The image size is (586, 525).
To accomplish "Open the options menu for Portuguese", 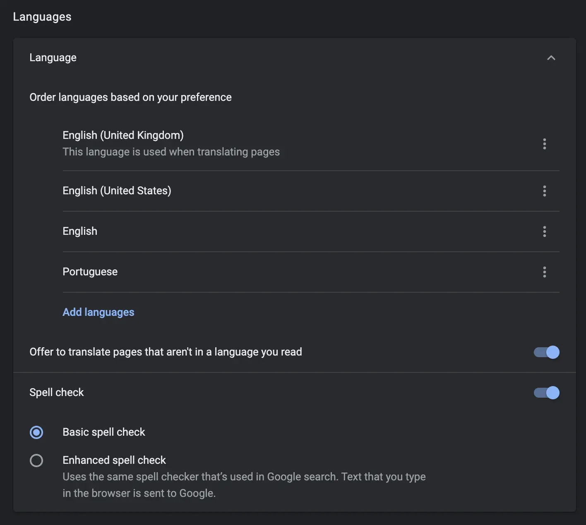I will point(545,272).
